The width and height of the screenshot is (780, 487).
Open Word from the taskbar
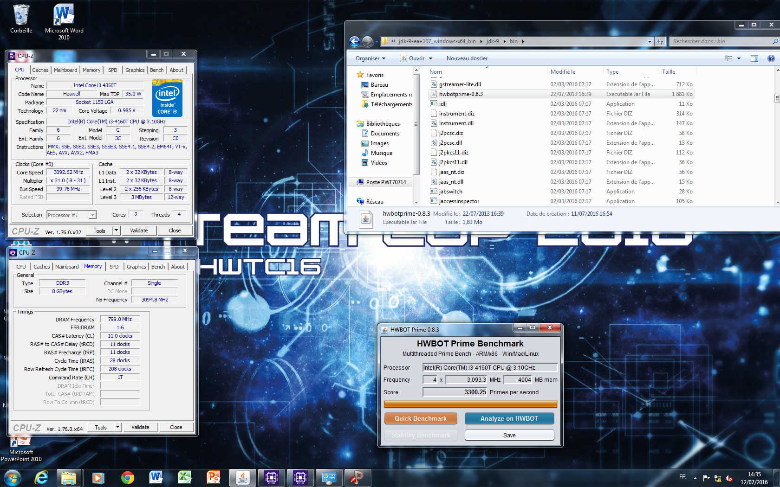(156, 477)
